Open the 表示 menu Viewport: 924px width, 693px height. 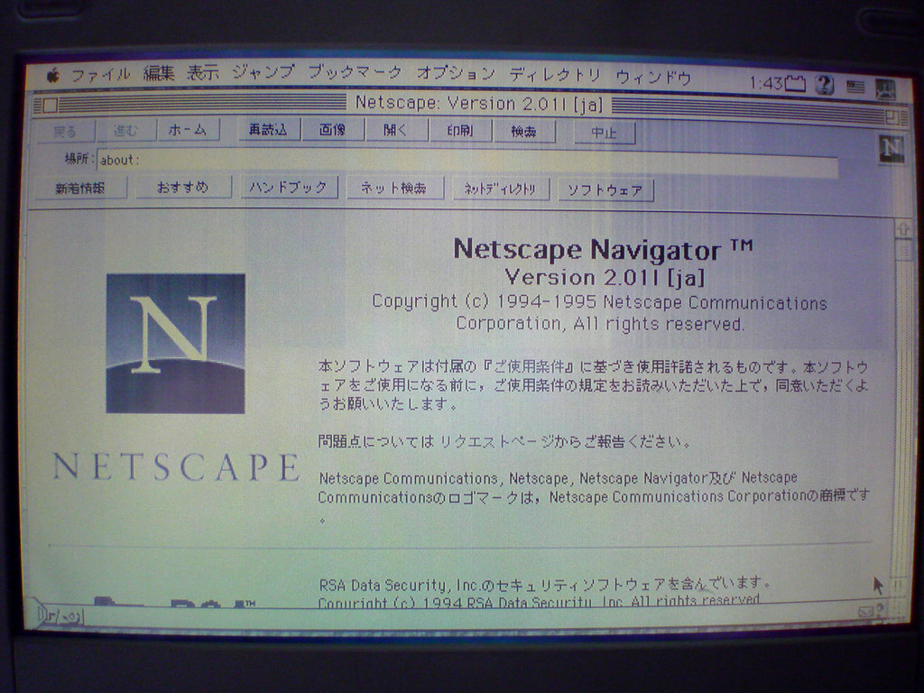click(x=203, y=72)
